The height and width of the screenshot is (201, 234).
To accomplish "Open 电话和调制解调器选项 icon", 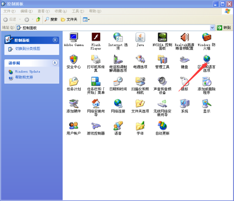I will 118,59.
